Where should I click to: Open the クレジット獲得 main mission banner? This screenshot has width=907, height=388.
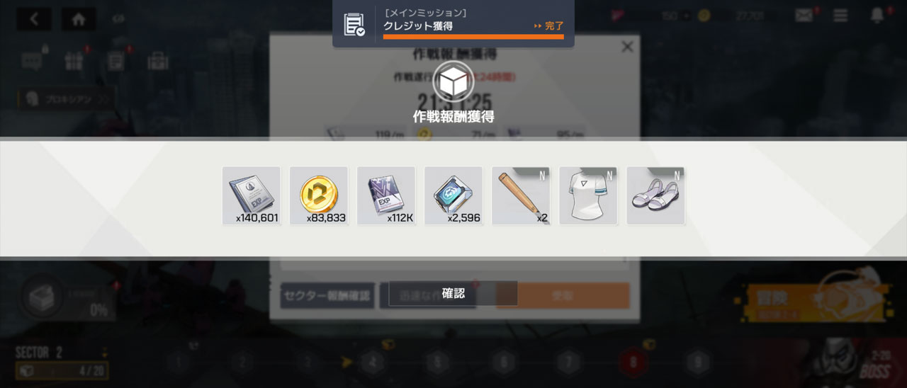(453, 23)
